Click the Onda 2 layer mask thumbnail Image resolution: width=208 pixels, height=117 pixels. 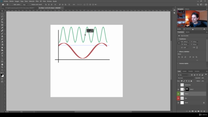point(187,89)
